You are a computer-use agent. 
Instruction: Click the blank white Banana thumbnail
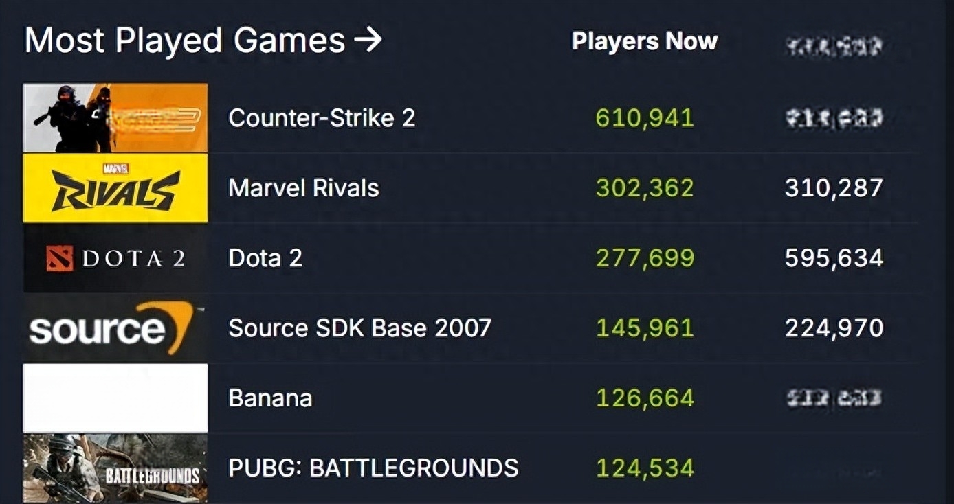[x=115, y=398]
